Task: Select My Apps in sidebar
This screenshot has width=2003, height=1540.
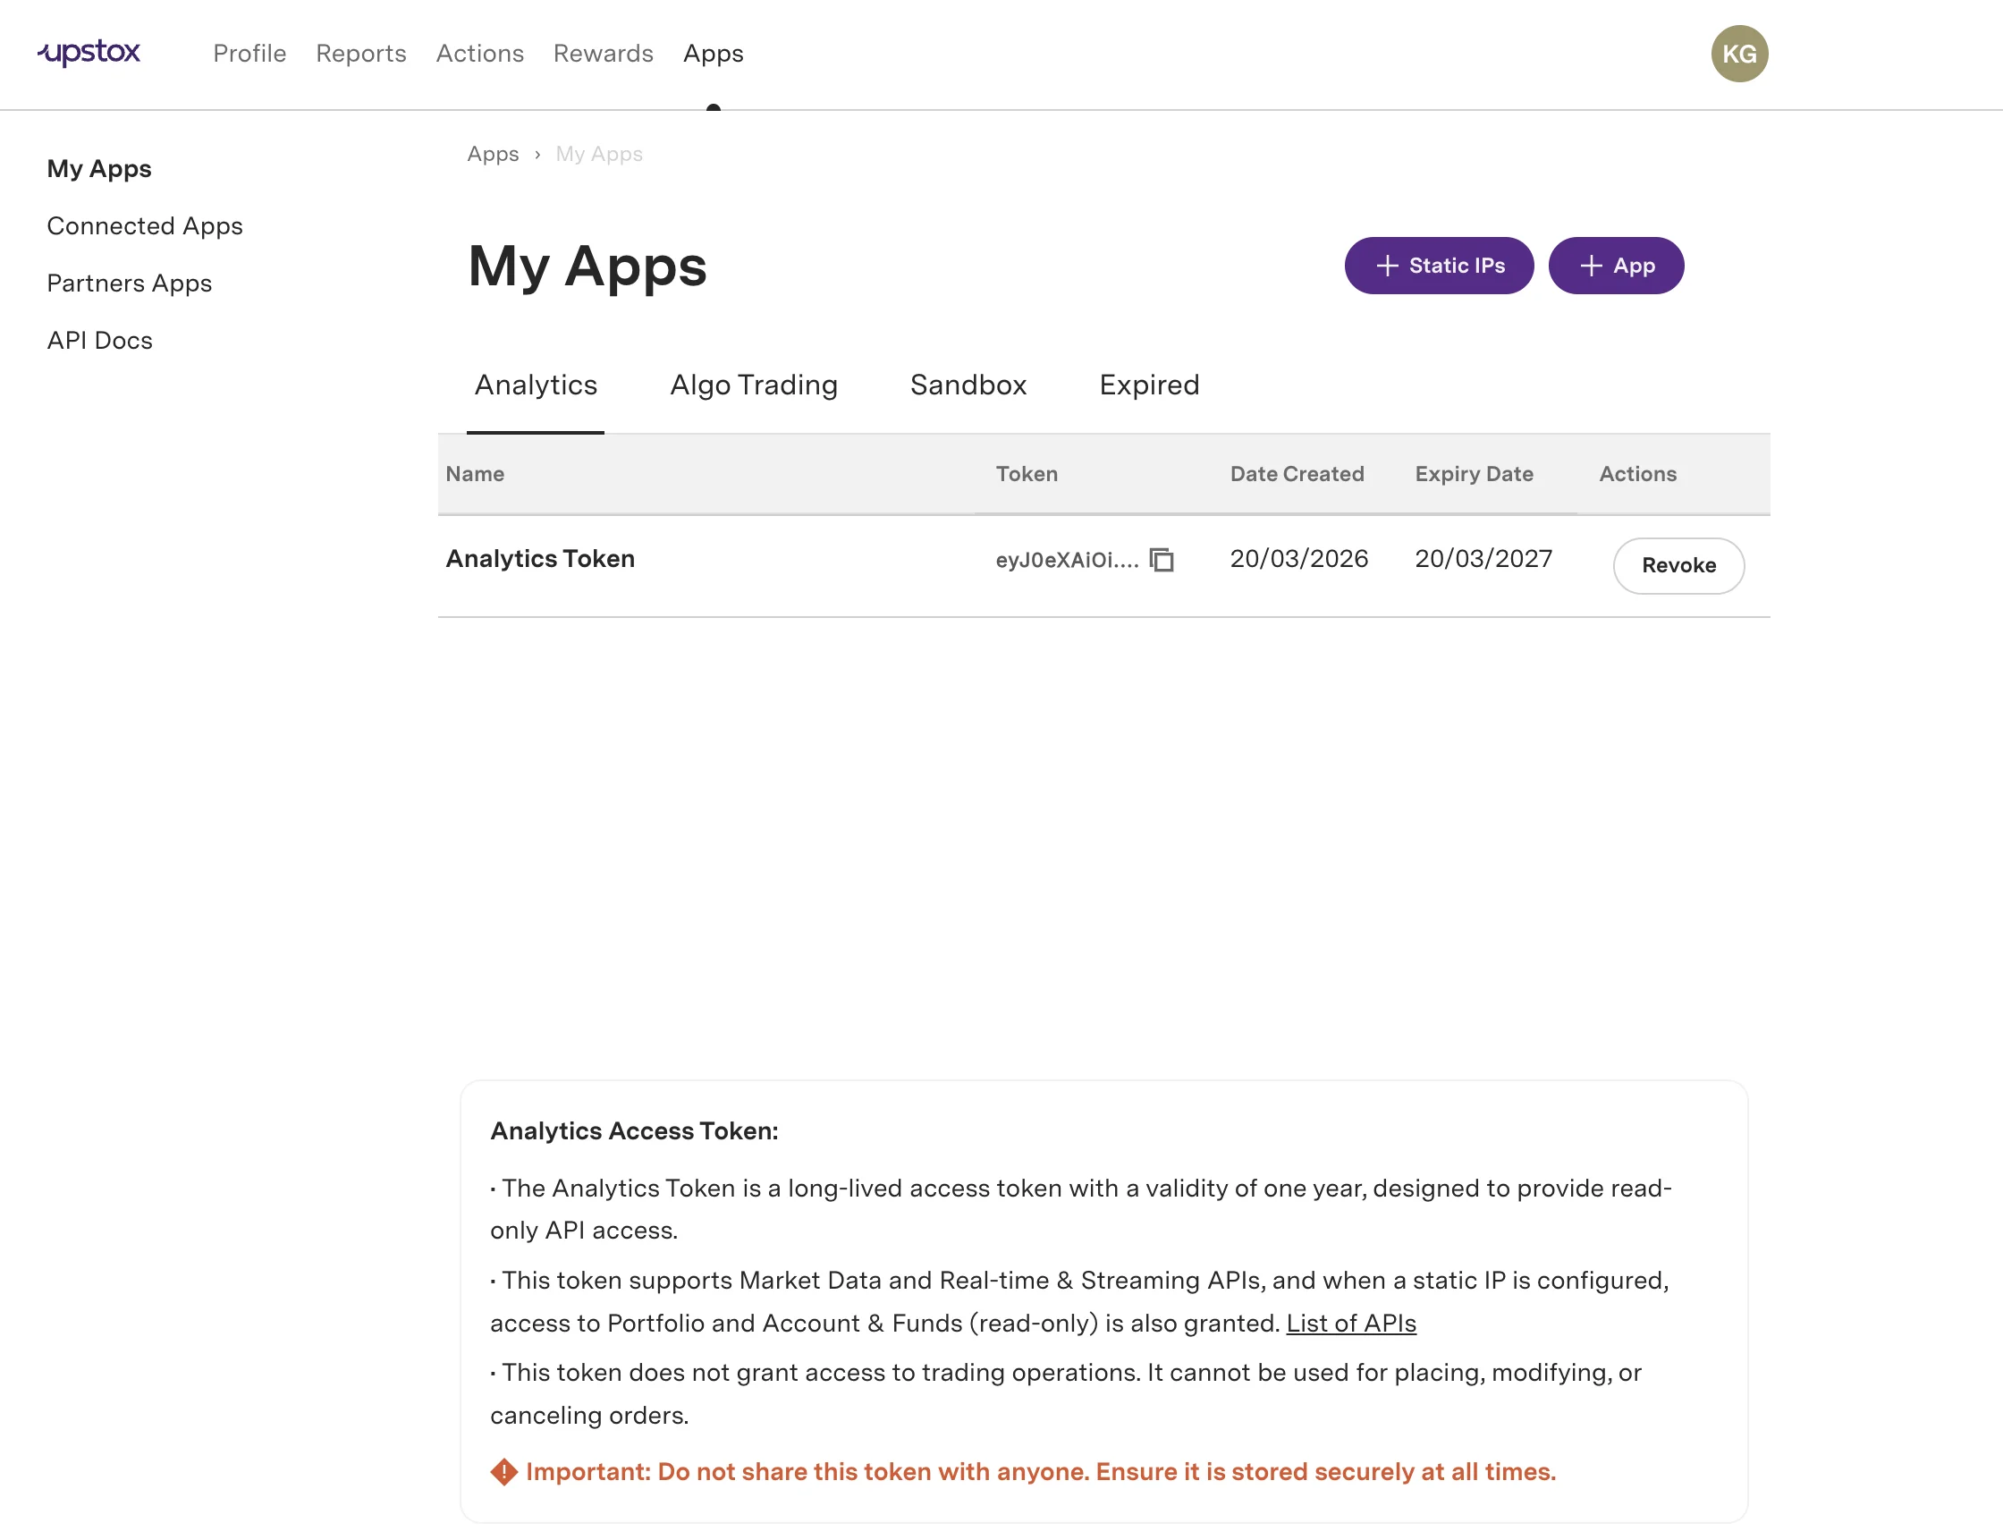Action: click(99, 169)
